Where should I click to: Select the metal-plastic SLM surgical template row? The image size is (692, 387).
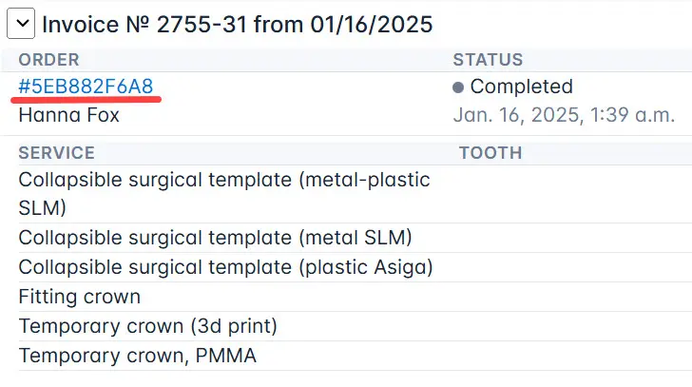coord(224,193)
